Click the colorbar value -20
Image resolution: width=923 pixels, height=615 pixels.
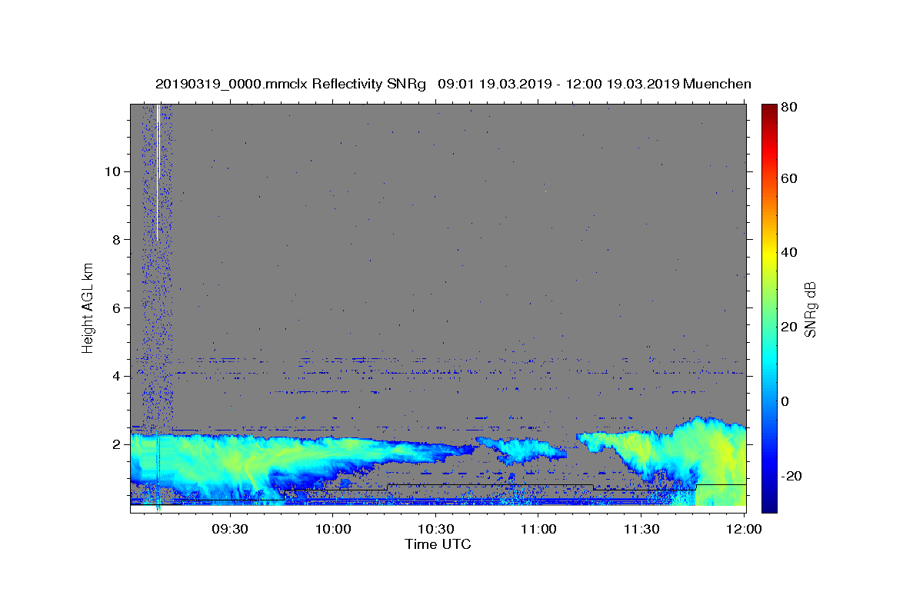791,476
